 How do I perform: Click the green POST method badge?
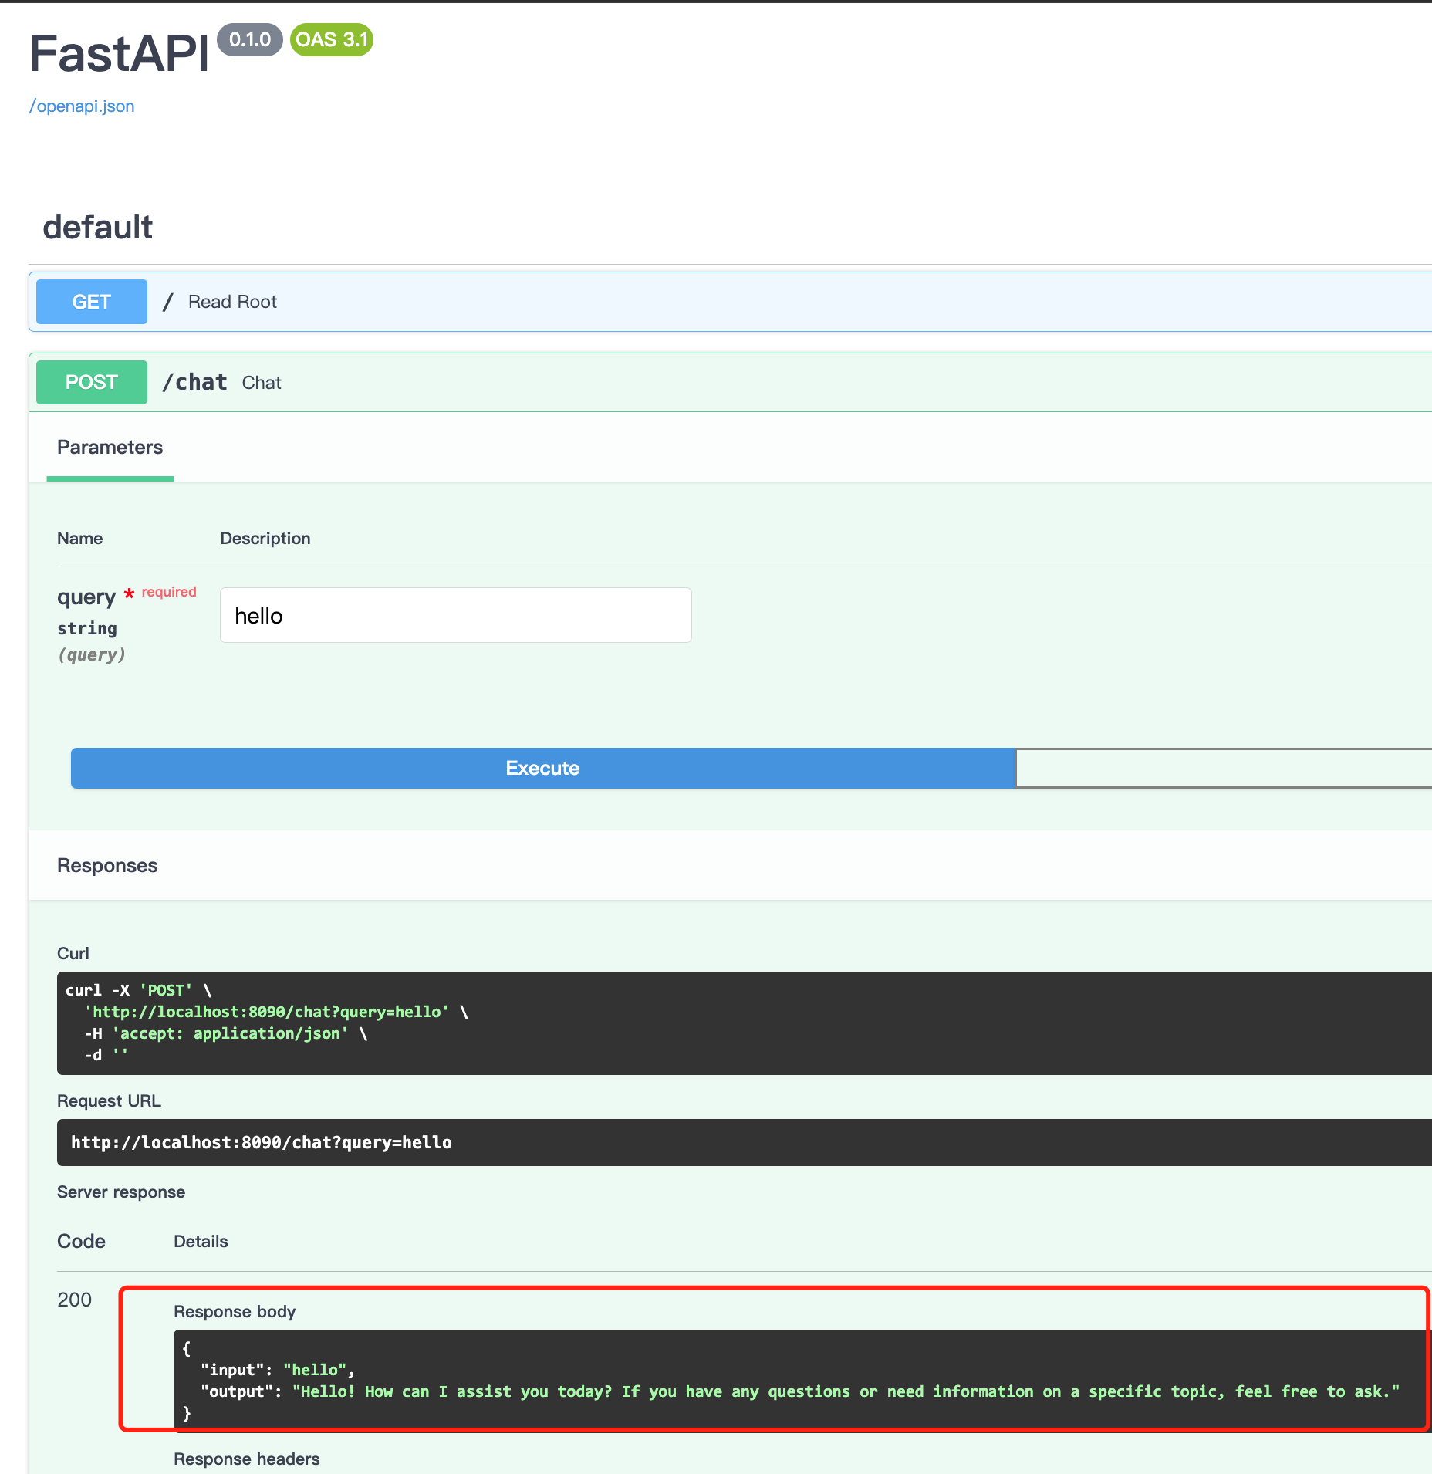[91, 381]
